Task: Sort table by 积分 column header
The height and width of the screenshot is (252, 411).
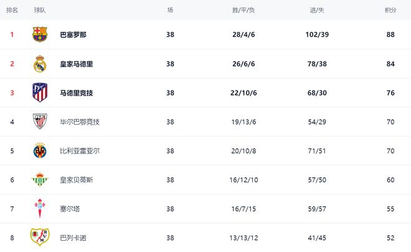Action: click(x=390, y=11)
